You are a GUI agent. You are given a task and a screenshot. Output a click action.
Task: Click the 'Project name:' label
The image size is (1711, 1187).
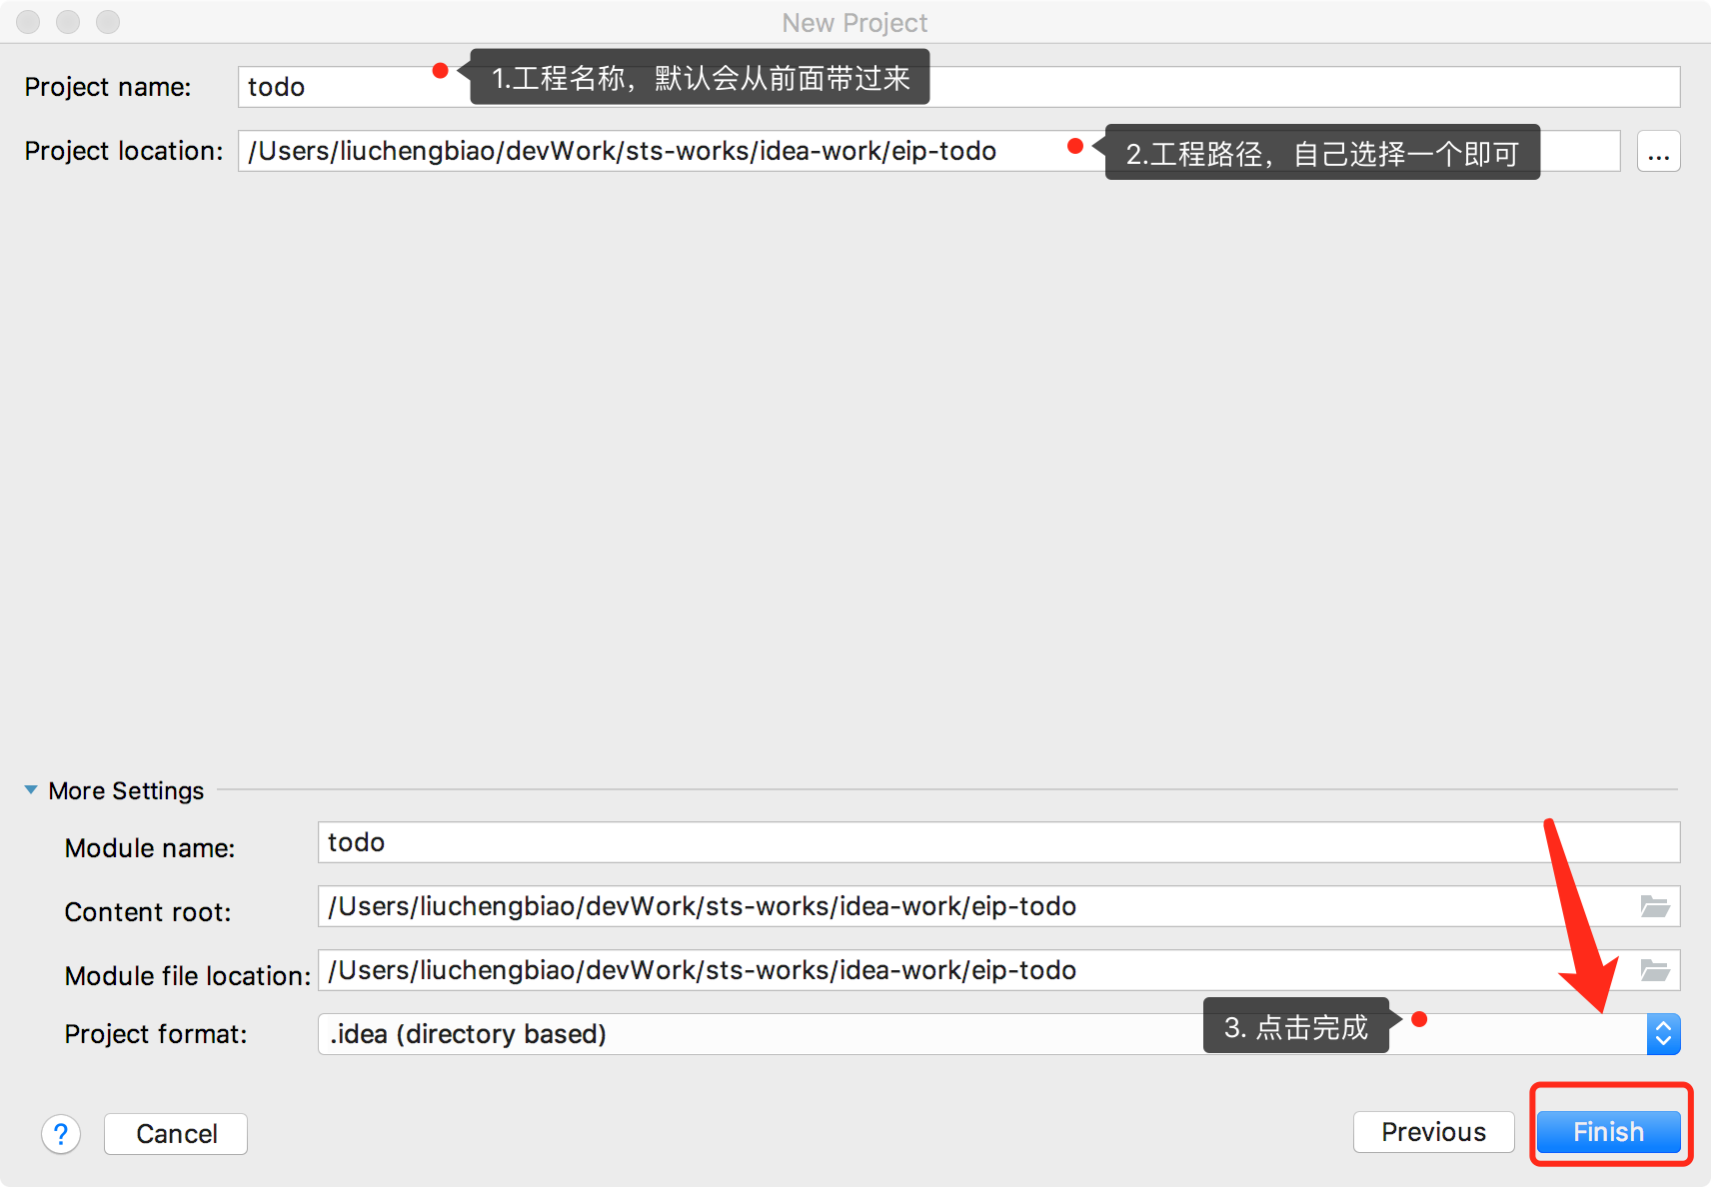point(108,87)
